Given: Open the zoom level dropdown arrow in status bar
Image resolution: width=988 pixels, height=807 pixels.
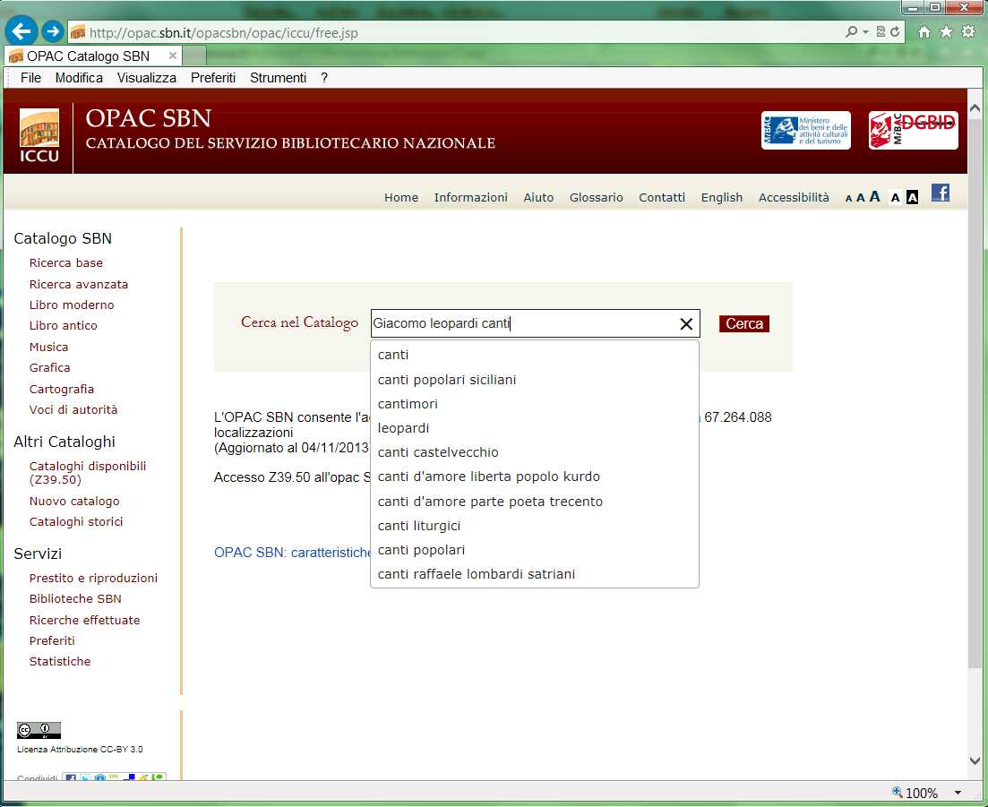Looking at the screenshot, I should pyautogui.click(x=958, y=794).
